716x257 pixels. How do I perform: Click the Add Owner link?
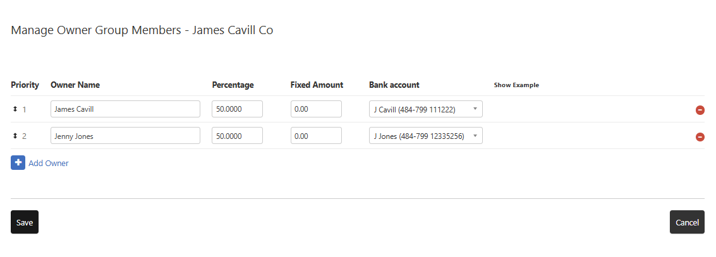pos(49,163)
